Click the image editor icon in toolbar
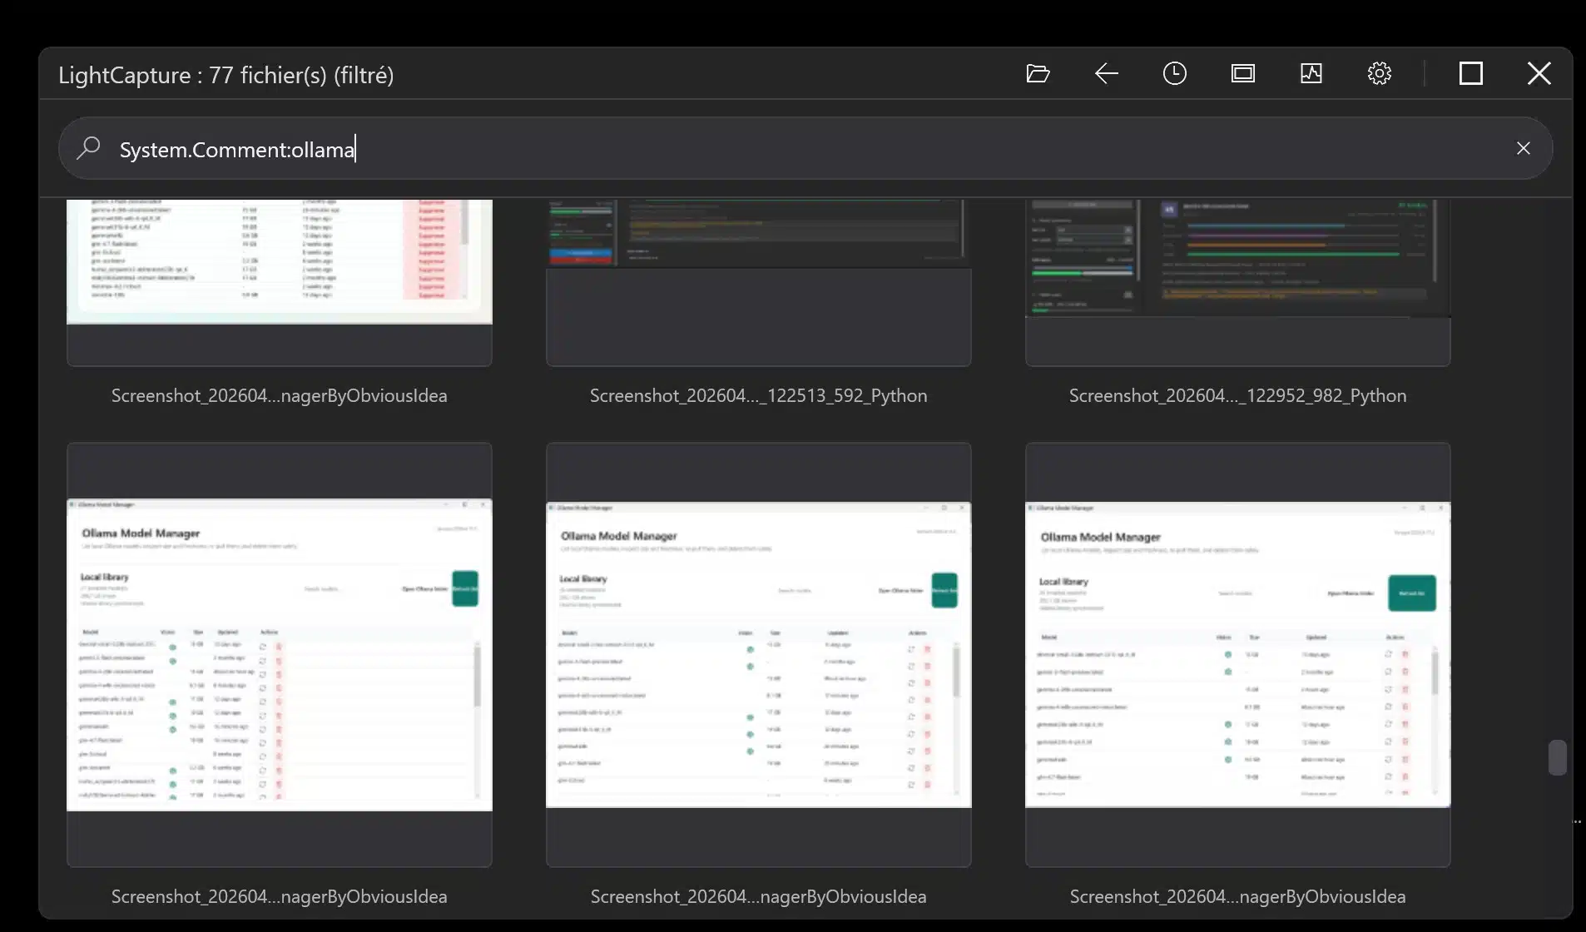 (x=1311, y=74)
